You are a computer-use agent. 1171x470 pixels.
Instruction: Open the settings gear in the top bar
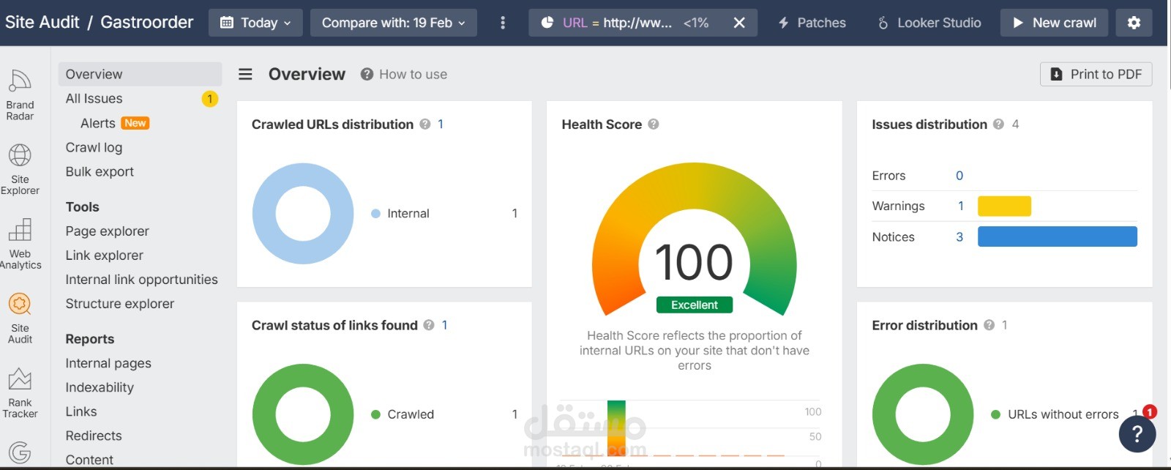[x=1134, y=23]
